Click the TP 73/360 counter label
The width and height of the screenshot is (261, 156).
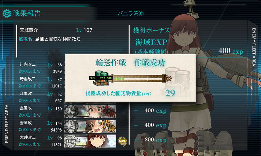click(101, 78)
